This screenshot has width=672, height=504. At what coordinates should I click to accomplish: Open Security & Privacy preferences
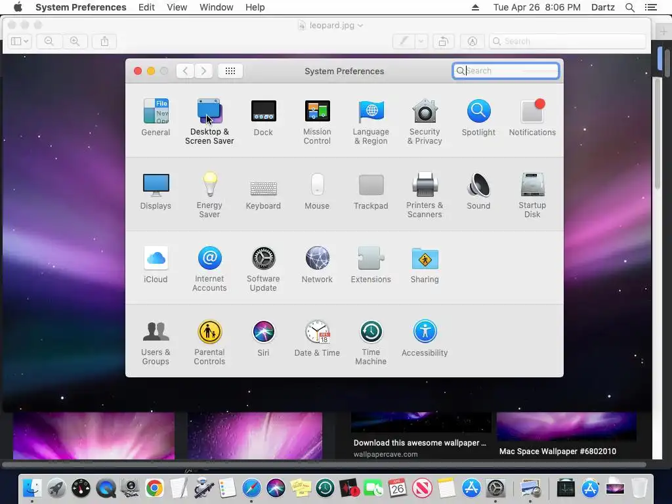425,121
